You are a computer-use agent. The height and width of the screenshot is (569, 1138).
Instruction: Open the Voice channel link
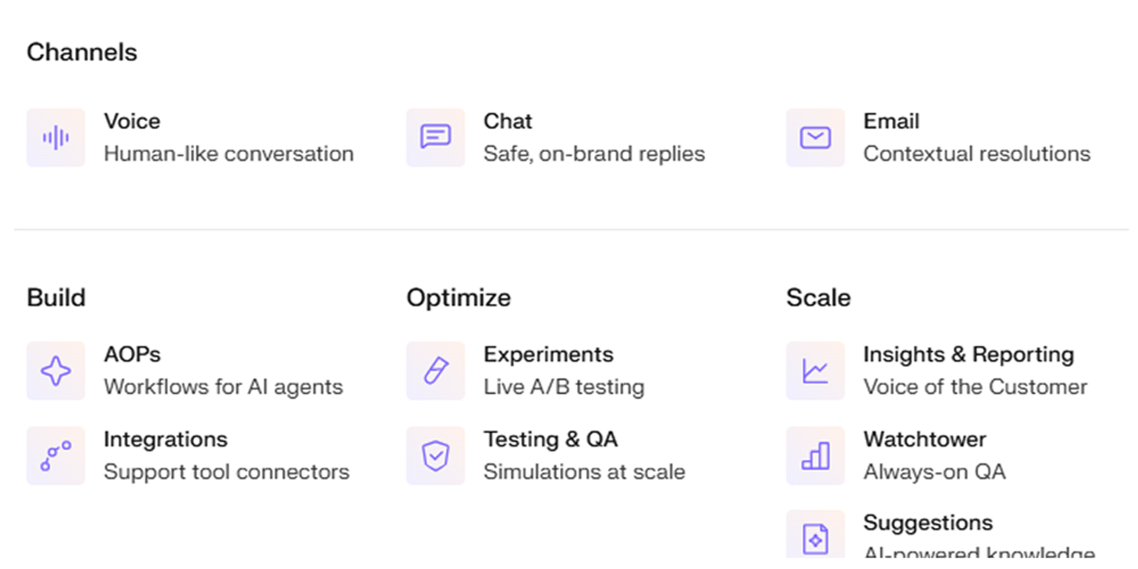tap(132, 122)
